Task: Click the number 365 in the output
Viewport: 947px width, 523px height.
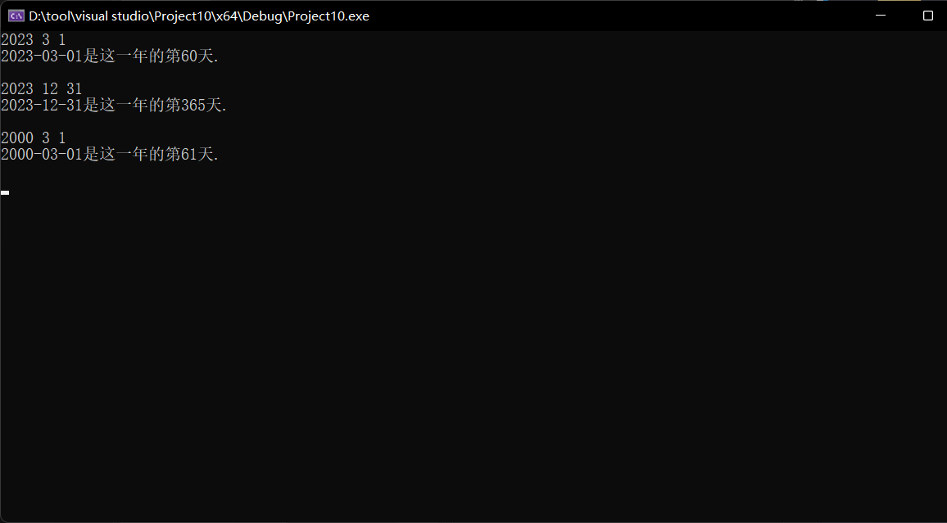Action: [x=193, y=105]
